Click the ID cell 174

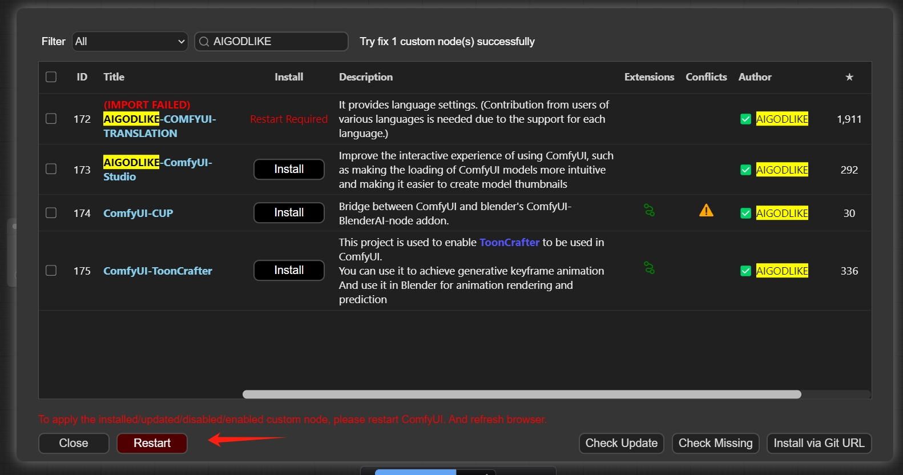point(82,214)
